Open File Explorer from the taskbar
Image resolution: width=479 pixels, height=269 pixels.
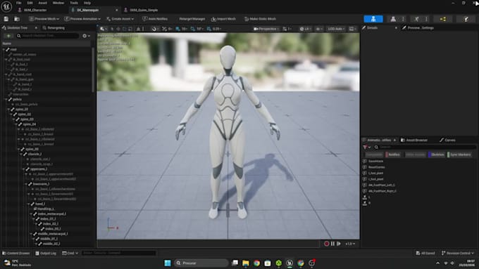[x=245, y=263]
